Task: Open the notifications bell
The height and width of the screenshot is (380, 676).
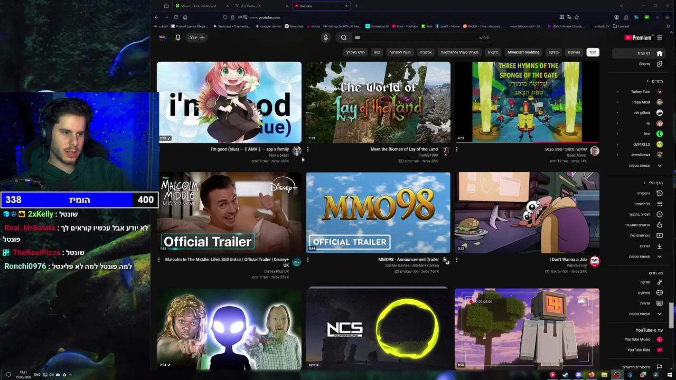Action: pos(178,37)
